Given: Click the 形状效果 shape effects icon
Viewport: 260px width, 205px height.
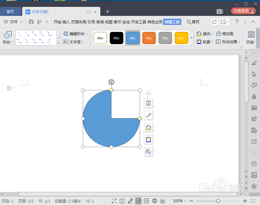Looking at the screenshot, I should [218, 42].
